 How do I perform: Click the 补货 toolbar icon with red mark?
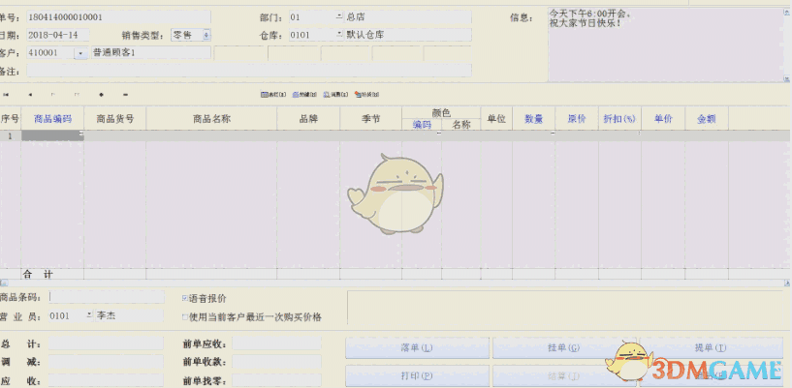click(x=366, y=94)
